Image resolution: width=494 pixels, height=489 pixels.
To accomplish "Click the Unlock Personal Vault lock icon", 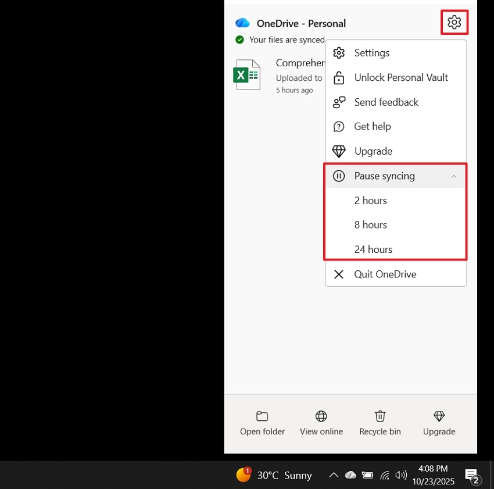I will coord(339,77).
